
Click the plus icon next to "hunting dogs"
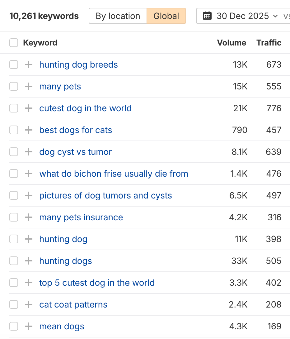(x=28, y=261)
